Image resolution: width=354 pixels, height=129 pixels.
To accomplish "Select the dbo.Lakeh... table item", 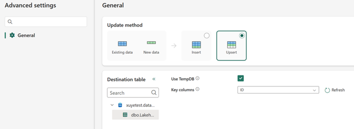I will tap(136, 115).
